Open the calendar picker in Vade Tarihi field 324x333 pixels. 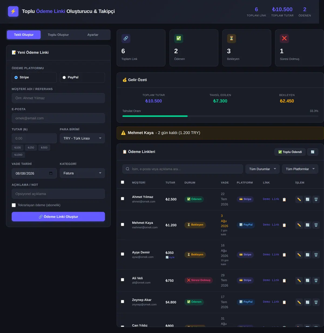coord(51,173)
